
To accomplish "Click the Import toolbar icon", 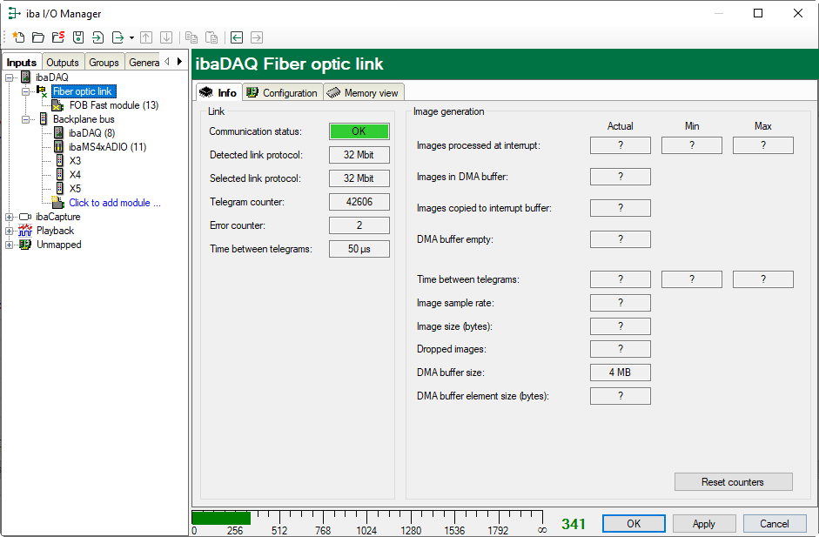I will (x=97, y=37).
